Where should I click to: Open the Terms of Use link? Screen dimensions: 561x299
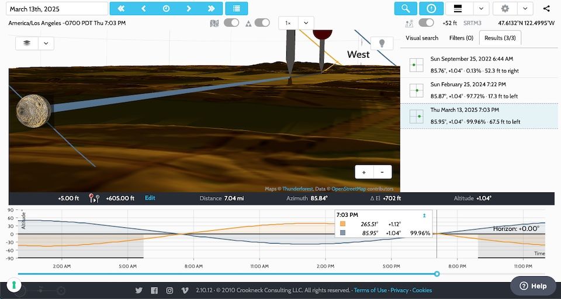[370, 290]
